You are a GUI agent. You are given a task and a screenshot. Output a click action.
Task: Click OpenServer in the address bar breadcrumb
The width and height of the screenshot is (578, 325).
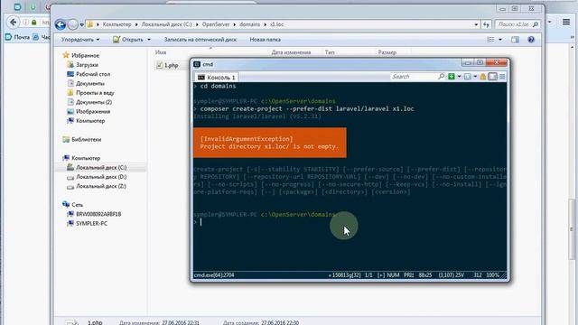[216, 24]
